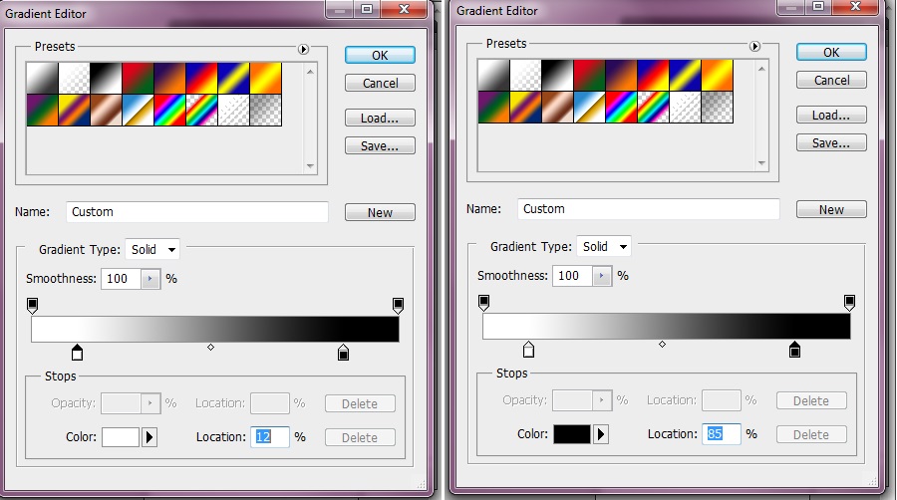The image size is (897, 500).
Task: Click the black Color swatch in right dialog
Action: point(571,434)
